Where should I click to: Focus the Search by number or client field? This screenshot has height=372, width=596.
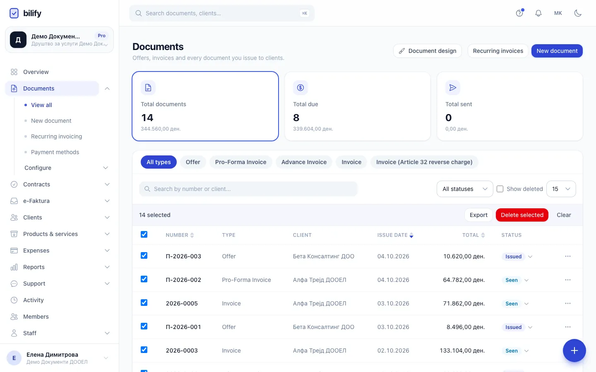point(248,189)
